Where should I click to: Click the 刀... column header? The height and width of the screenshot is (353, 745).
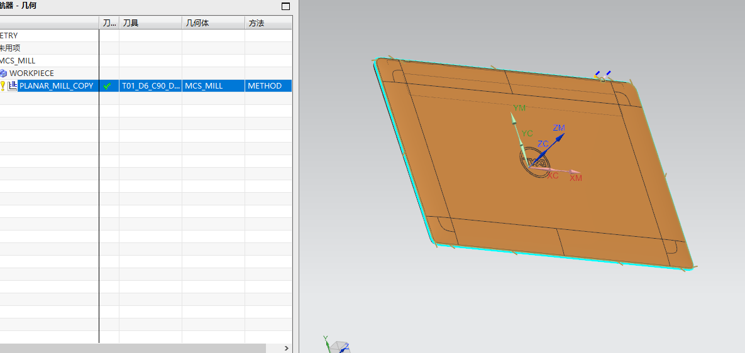point(109,23)
